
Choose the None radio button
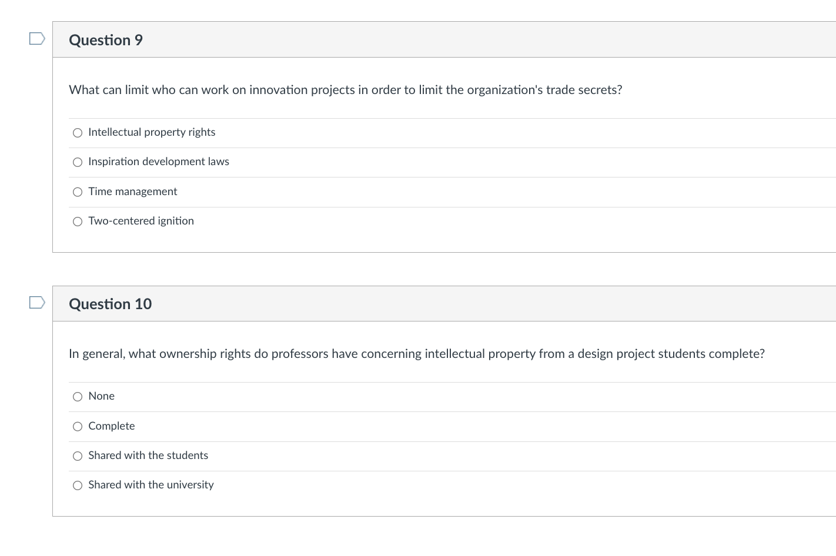pos(78,397)
